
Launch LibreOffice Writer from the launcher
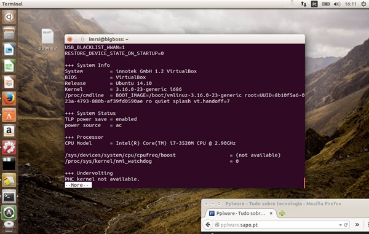click(9, 50)
